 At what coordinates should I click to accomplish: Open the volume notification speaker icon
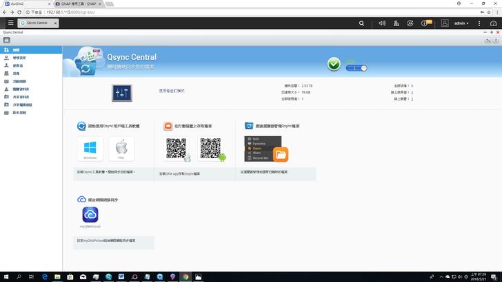click(382, 23)
